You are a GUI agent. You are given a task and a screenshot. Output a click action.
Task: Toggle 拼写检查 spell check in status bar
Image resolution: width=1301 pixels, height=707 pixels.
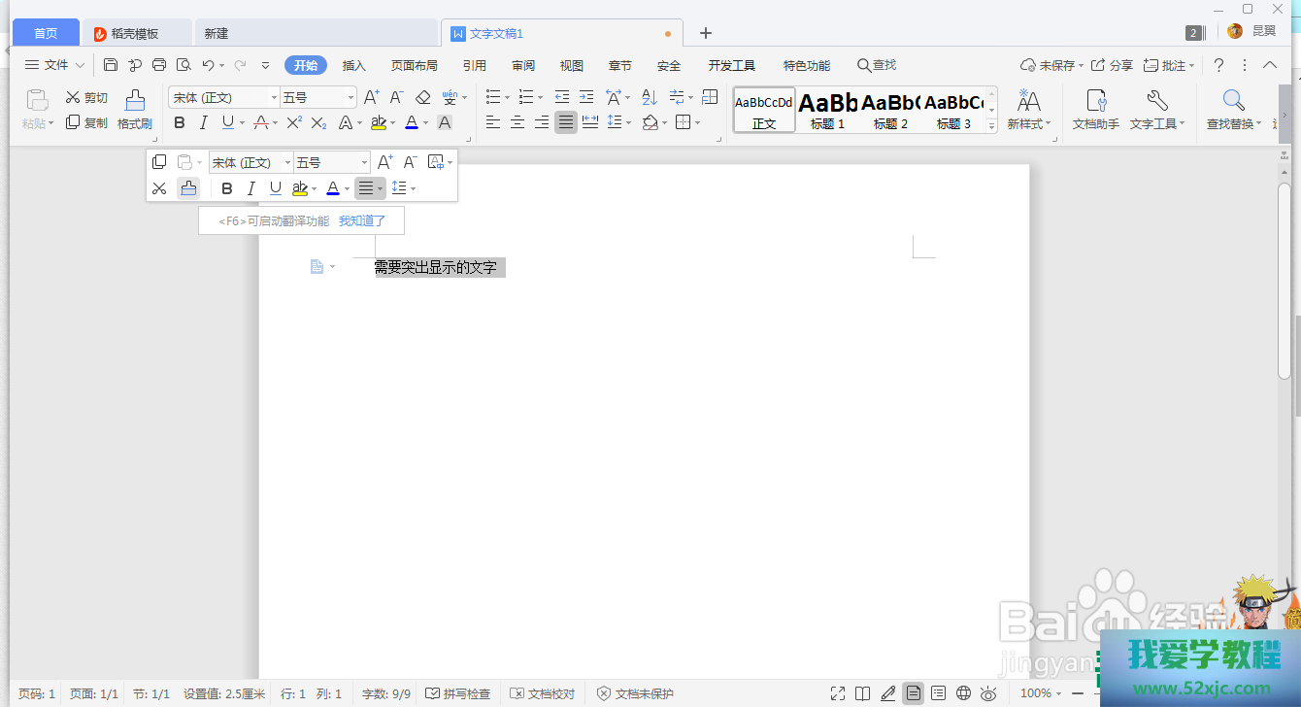pos(458,693)
